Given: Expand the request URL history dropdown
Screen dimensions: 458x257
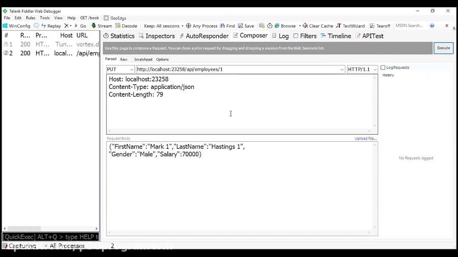Looking at the screenshot, I should [342, 70].
